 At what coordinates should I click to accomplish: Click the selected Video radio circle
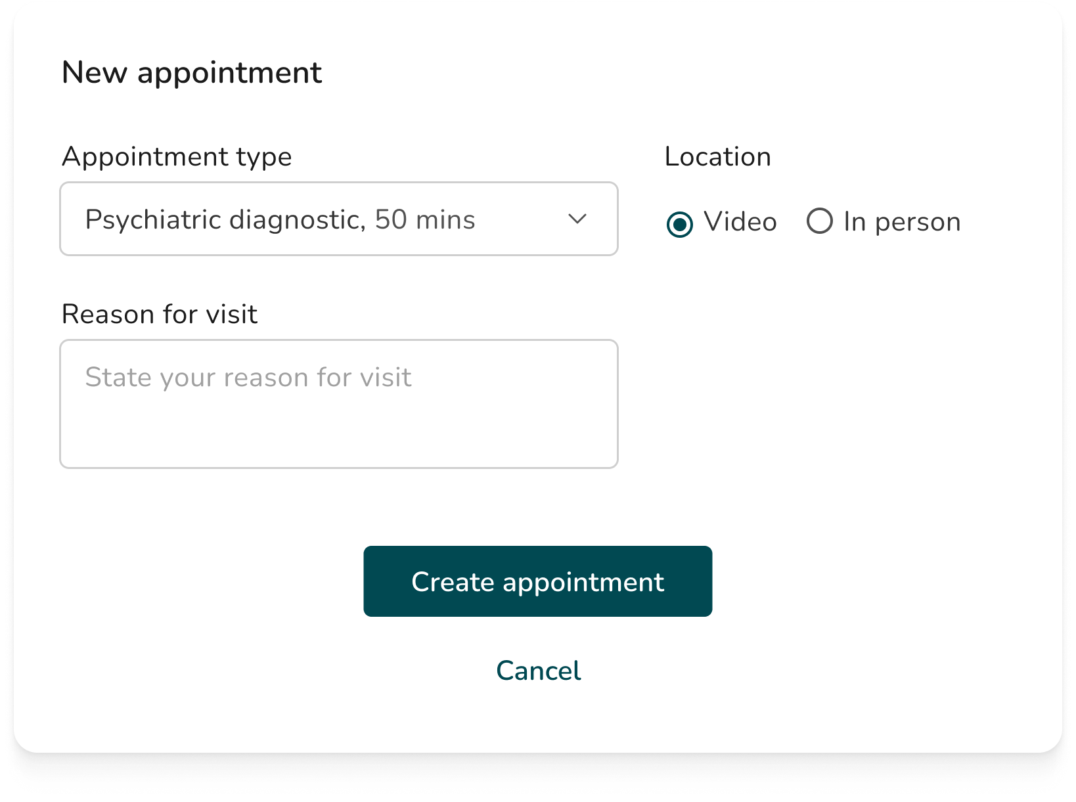[681, 222]
